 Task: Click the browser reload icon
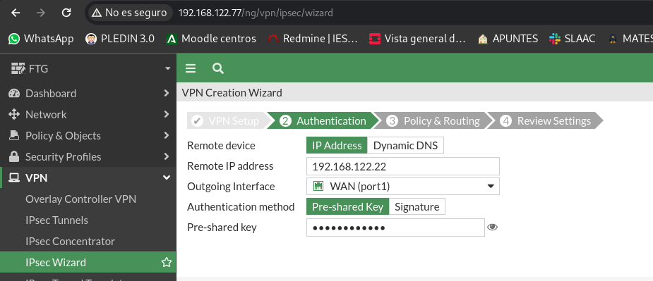(x=66, y=13)
